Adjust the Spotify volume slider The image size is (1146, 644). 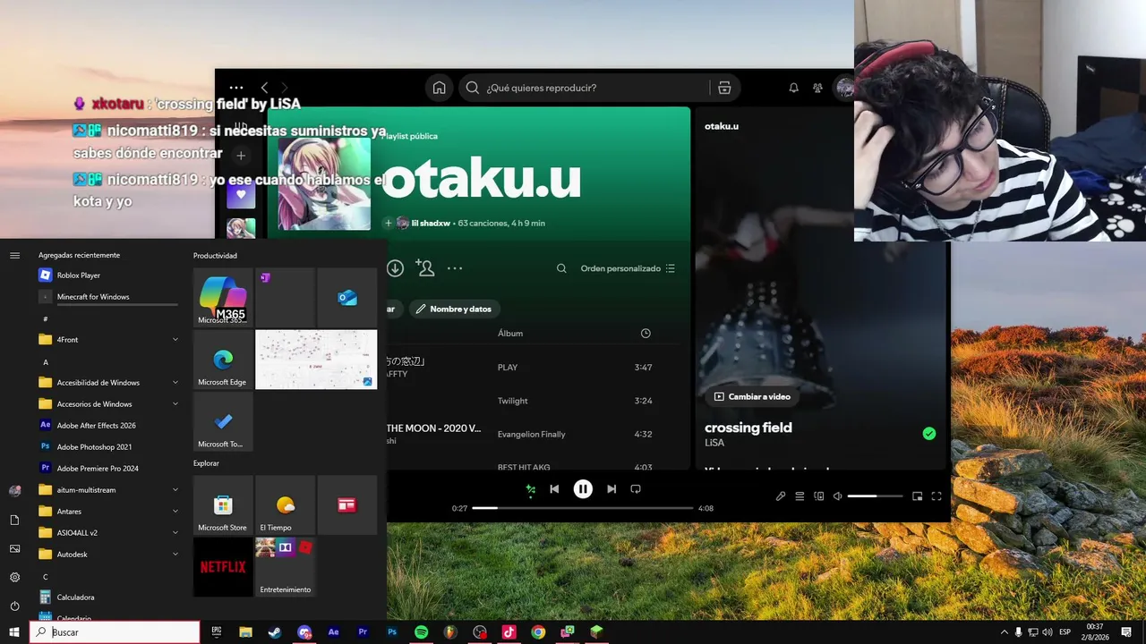point(875,496)
